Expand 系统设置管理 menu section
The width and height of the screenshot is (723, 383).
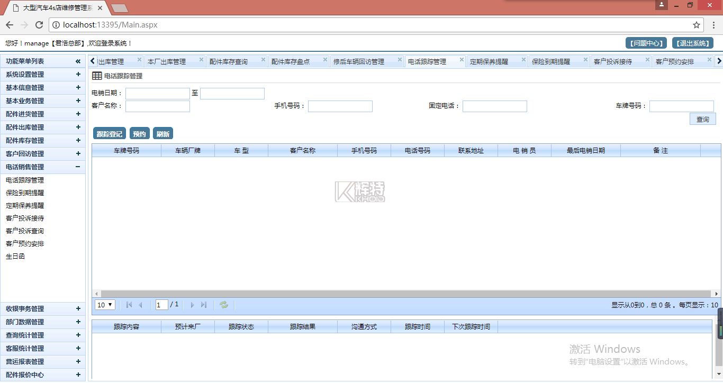click(78, 75)
